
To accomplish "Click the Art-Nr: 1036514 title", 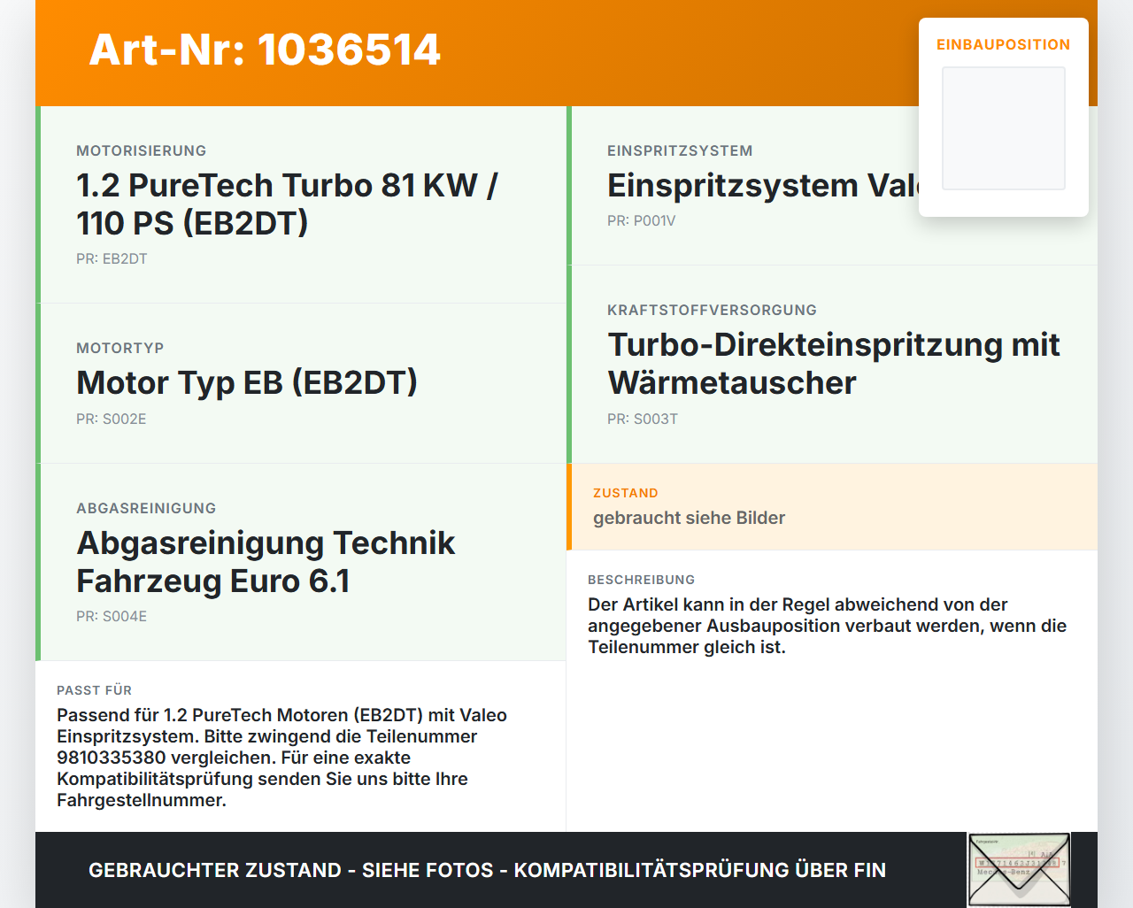I will (x=265, y=50).
